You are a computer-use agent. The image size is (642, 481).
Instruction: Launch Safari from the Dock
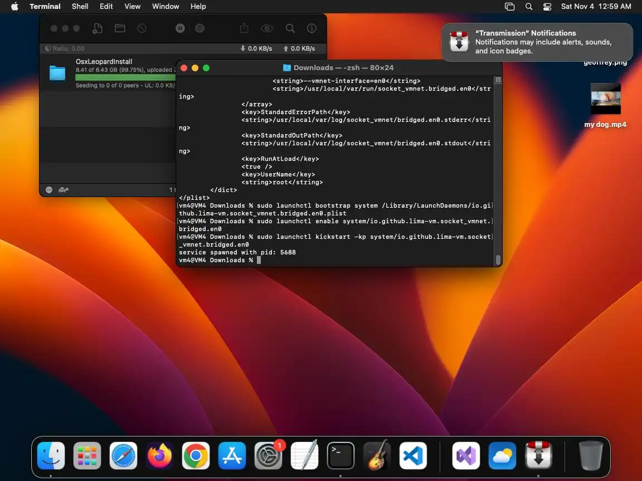click(x=123, y=455)
